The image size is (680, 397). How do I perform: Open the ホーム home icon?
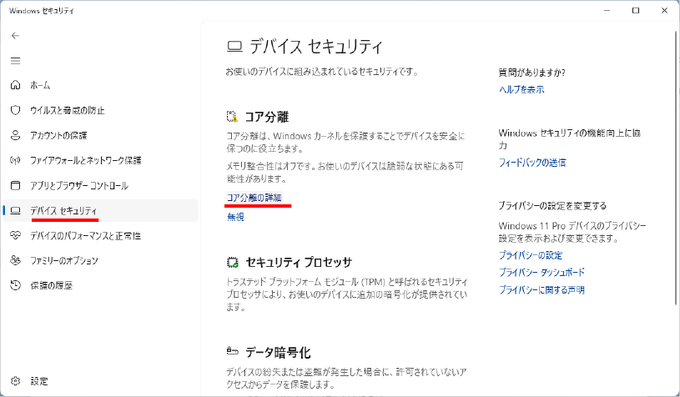click(16, 85)
